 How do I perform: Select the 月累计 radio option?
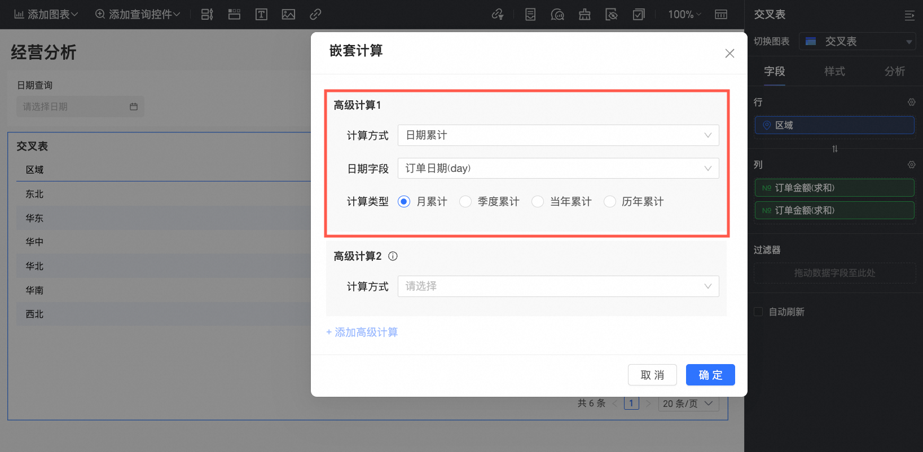(x=404, y=202)
